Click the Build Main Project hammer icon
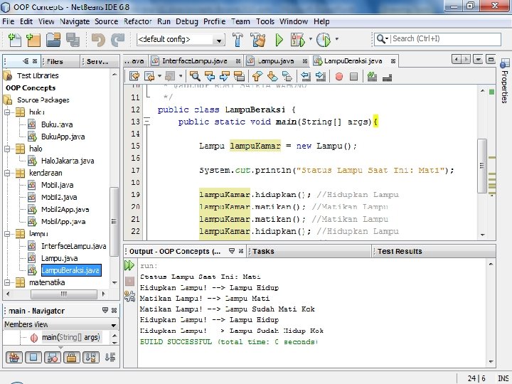Image resolution: width=512 pixels, height=384 pixels. coord(238,39)
